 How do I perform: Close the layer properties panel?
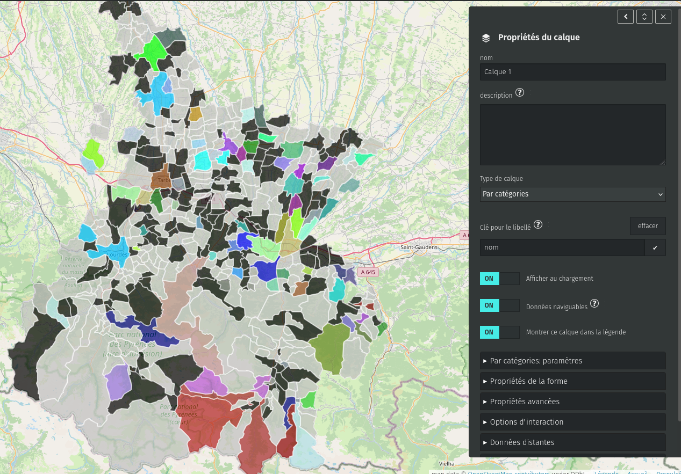tap(663, 17)
